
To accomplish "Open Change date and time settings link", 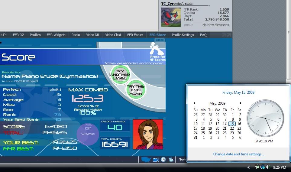I will (238, 154).
